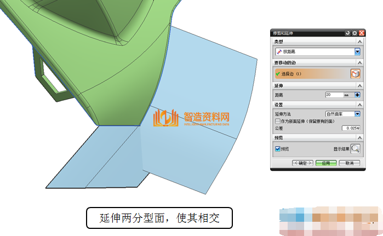
Task: Click the 延伸方法 label text
Action: point(283,114)
